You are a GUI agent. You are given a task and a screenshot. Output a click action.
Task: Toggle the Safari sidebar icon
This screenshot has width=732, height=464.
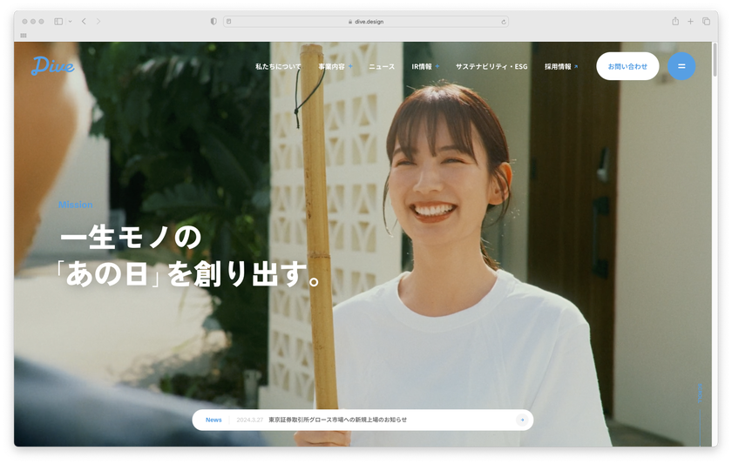tap(58, 22)
